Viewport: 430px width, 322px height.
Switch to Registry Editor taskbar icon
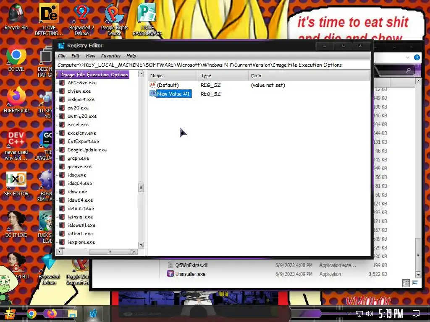[x=93, y=314]
